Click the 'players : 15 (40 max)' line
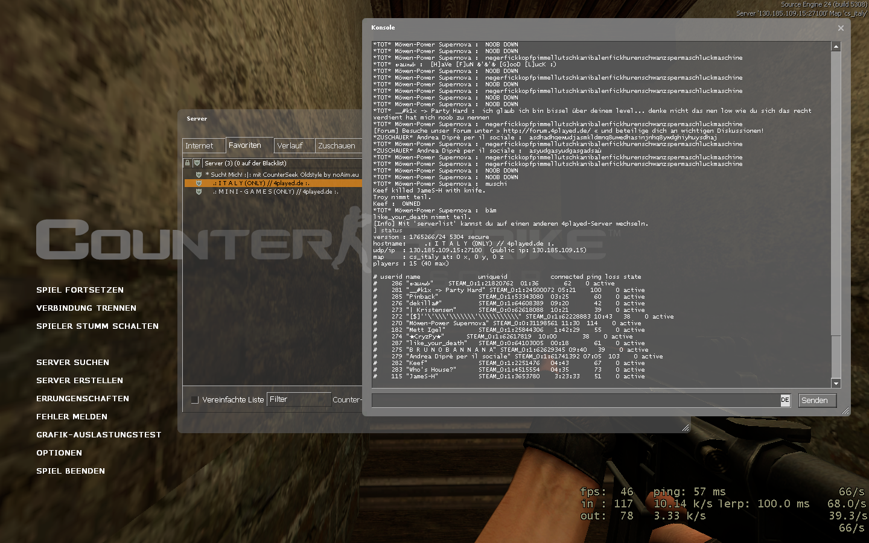 (x=411, y=264)
